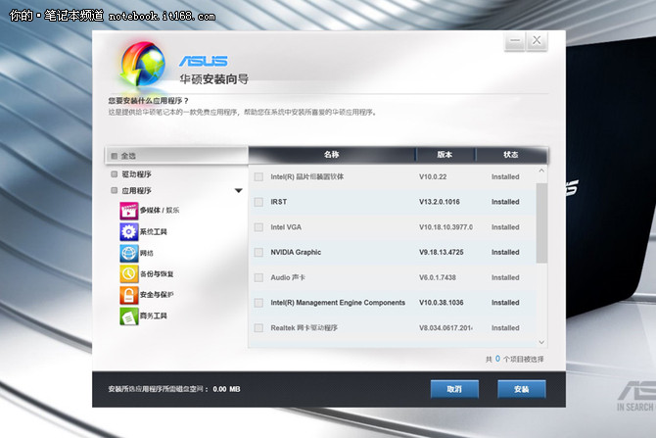Open the 备份与恢复 clock icon category
The width and height of the screenshot is (656, 438).
[x=129, y=273]
